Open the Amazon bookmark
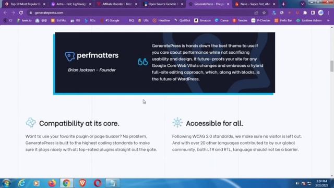The height and width of the screenshot is (188, 334). point(202,20)
